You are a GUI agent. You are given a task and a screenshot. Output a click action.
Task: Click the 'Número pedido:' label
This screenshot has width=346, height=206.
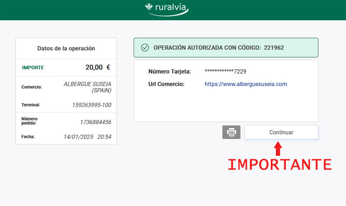coord(29,121)
